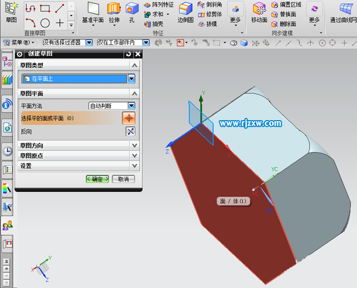The height and width of the screenshot is (288, 357).
Task: Open the 菜单(M) menu
Action: (21, 42)
